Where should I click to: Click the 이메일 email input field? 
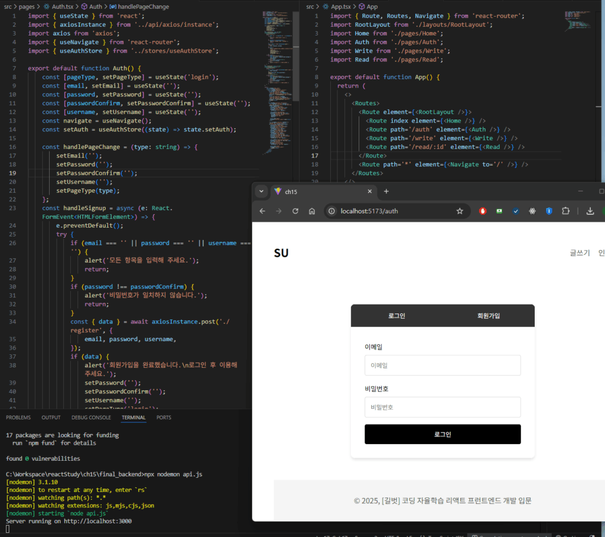(x=443, y=365)
